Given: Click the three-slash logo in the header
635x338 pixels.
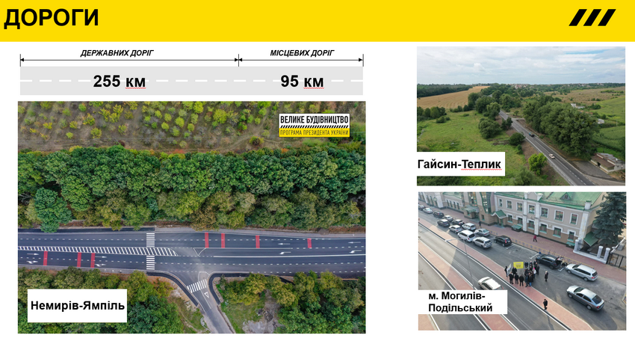Looking at the screenshot, I should point(592,17).
